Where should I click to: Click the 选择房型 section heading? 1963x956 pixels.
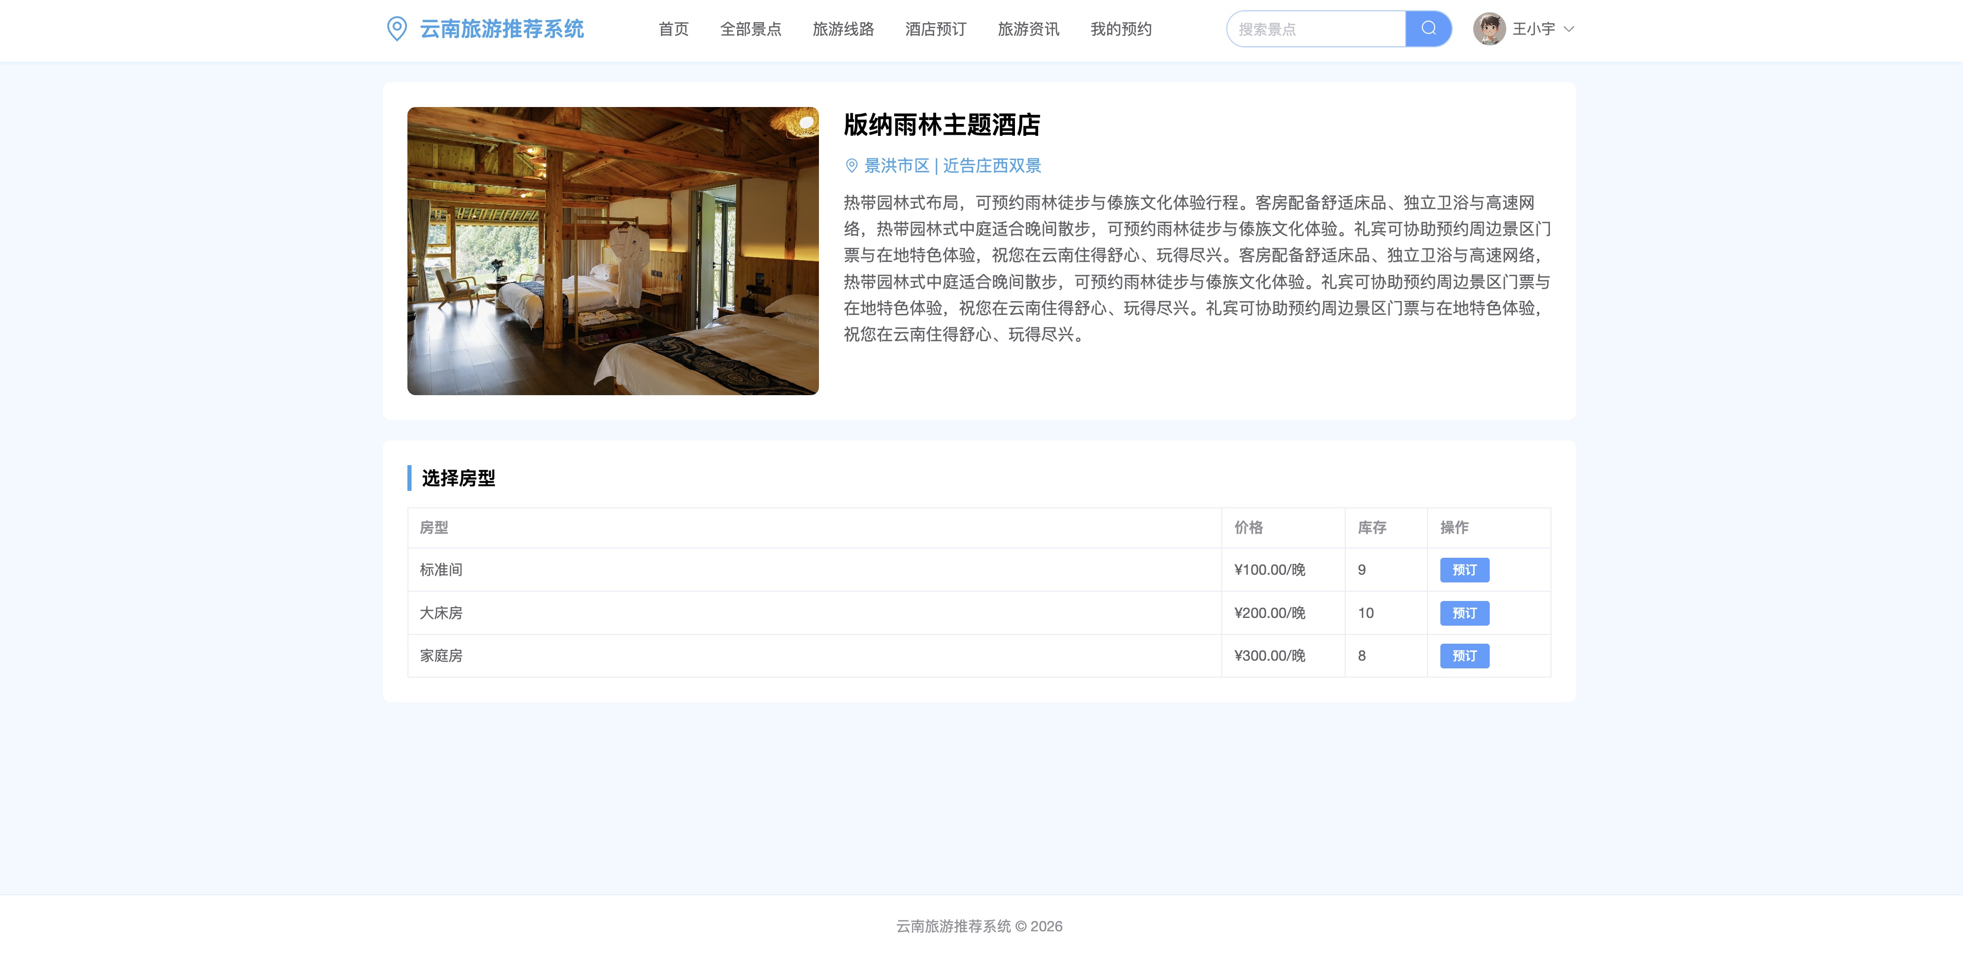[458, 478]
